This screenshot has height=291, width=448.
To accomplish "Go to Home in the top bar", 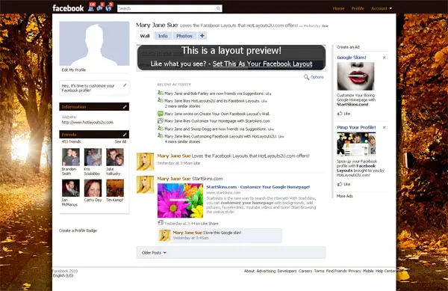I will click(338, 8).
